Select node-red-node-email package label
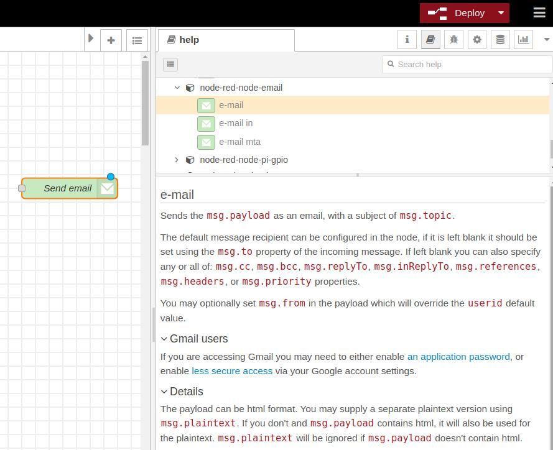The height and width of the screenshot is (450, 553). [241, 88]
